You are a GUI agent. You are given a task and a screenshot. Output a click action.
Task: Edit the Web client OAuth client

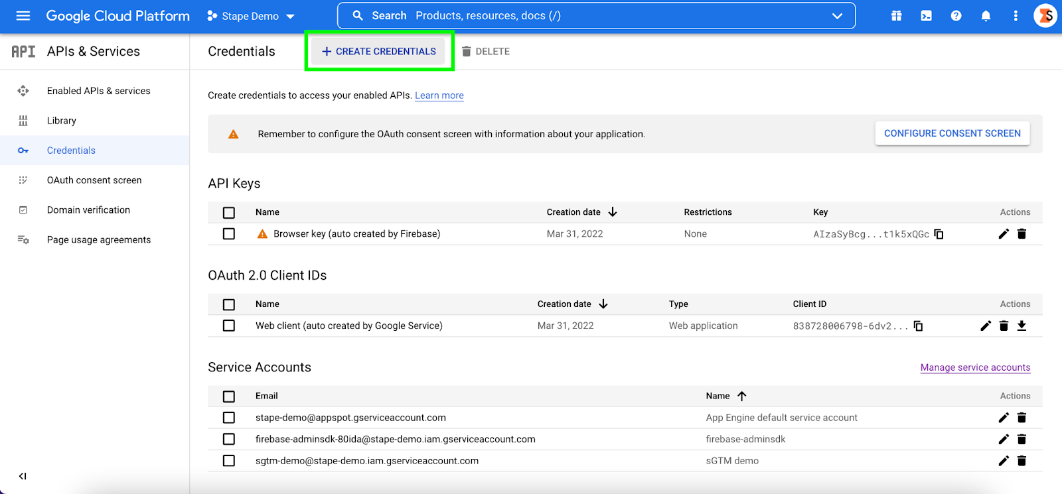(986, 326)
